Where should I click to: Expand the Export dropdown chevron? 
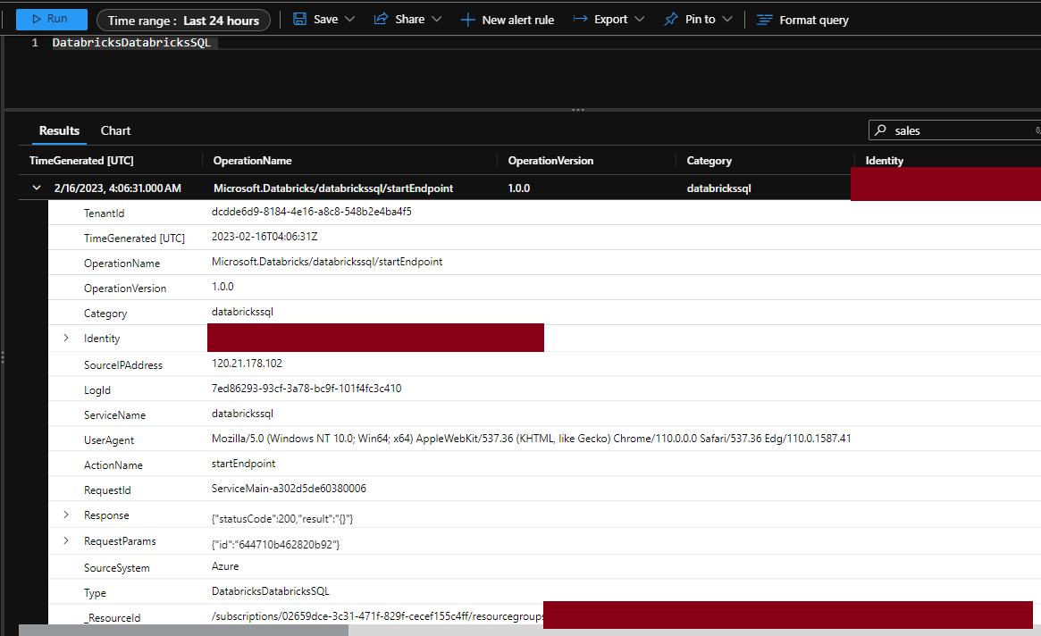[639, 20]
